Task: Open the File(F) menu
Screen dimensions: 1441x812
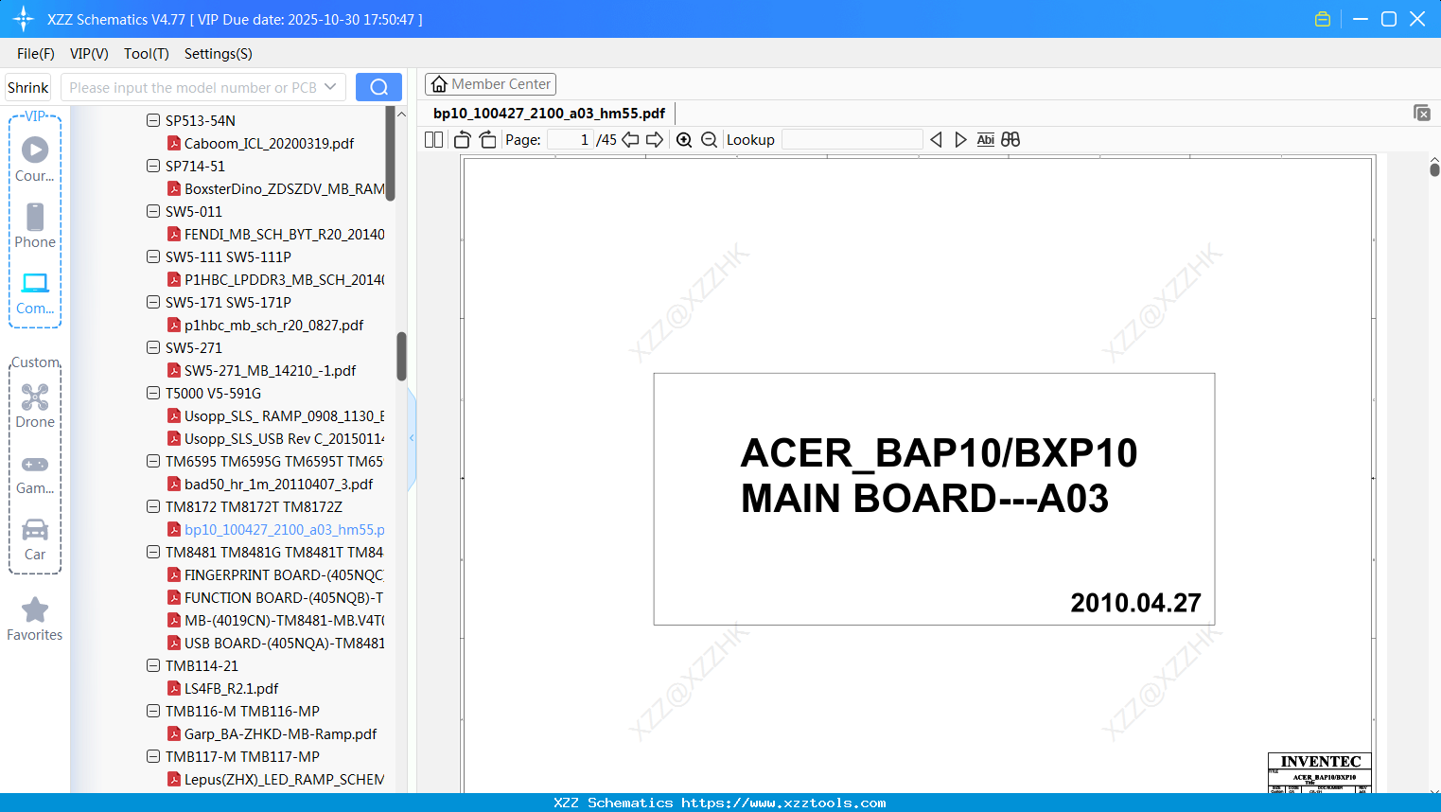Action: 36,53
